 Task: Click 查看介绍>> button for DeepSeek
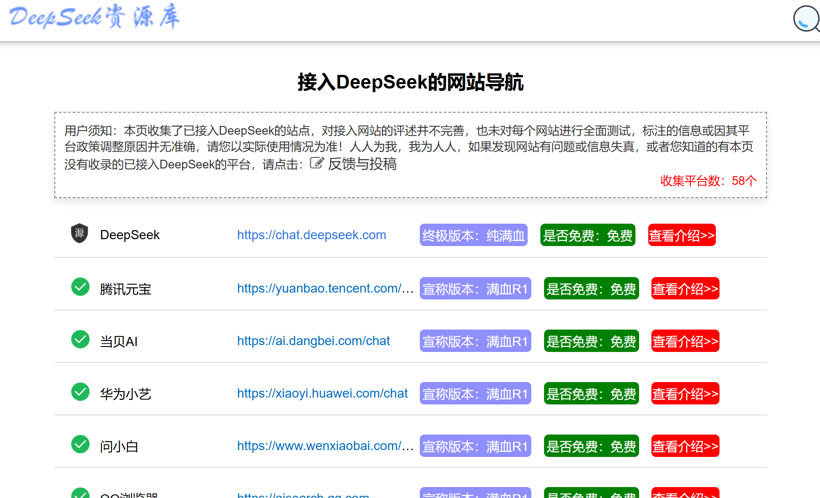pos(682,235)
